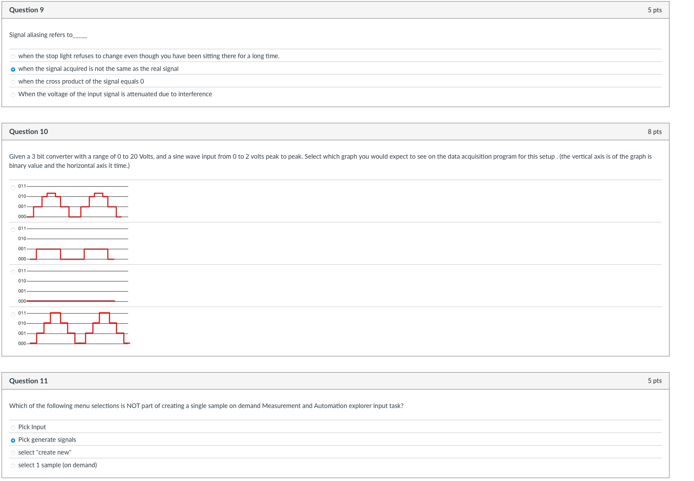Select 'when the signal acquired is not the same as the real signal'
The width and height of the screenshot is (694, 481).
click(13, 69)
